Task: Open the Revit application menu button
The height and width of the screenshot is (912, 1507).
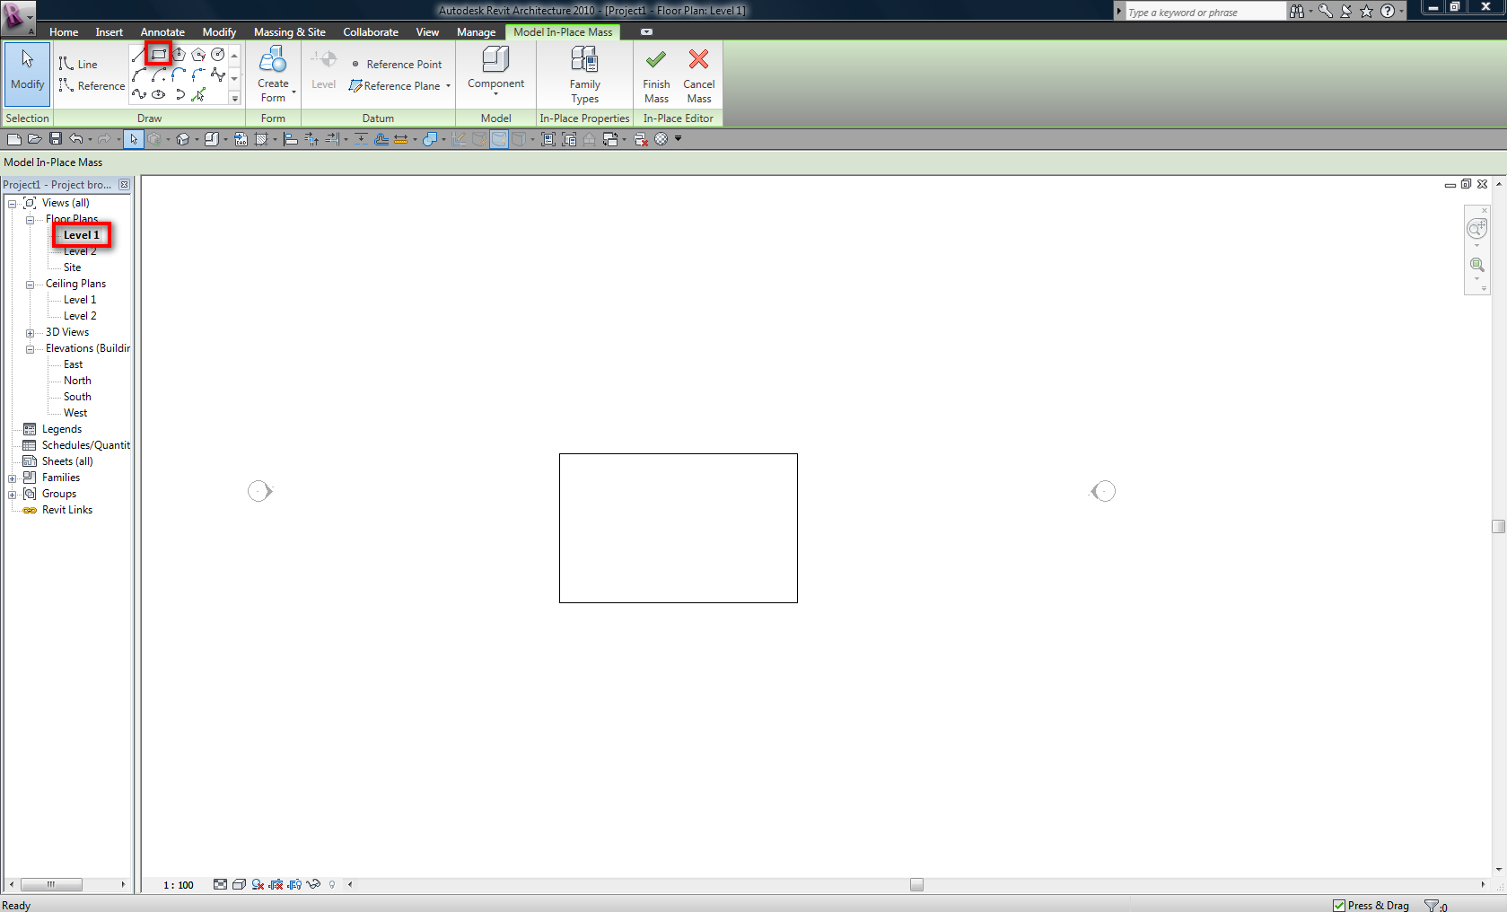Action: coord(17,16)
